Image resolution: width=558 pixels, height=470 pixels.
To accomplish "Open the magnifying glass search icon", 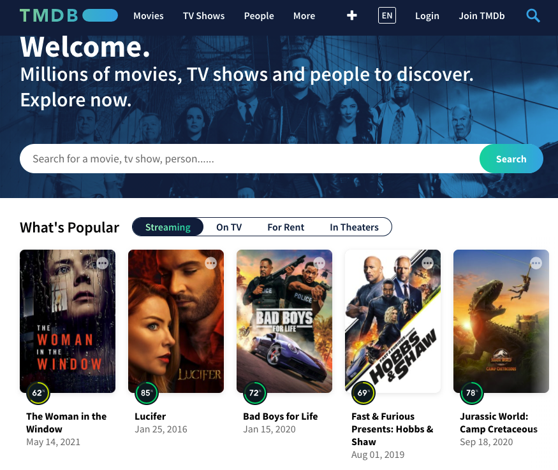I will coord(533,15).
